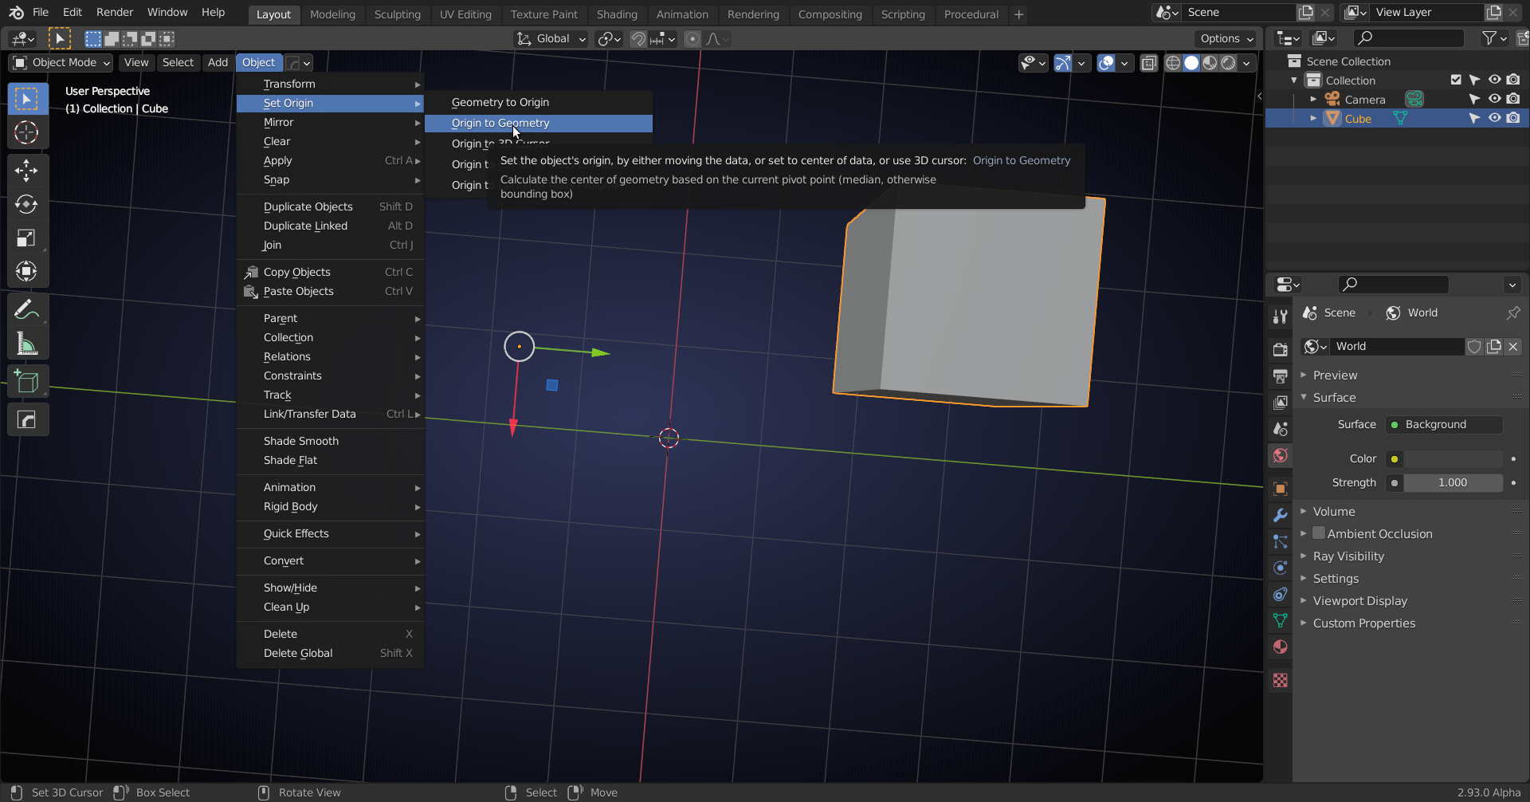This screenshot has height=802, width=1530.
Task: Select the Move tool in the toolbar
Action: click(x=26, y=170)
